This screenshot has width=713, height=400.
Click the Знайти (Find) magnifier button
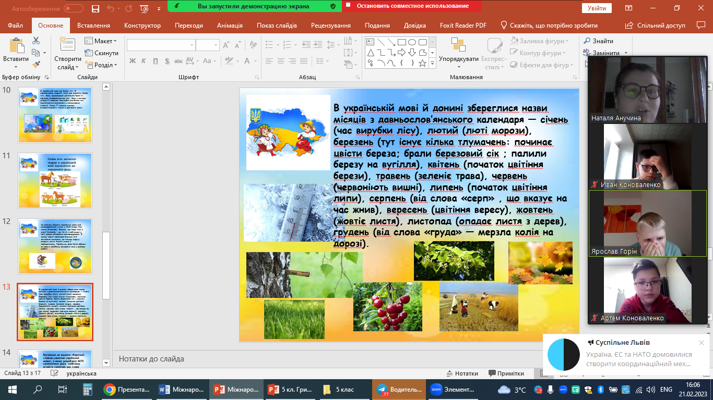598,41
